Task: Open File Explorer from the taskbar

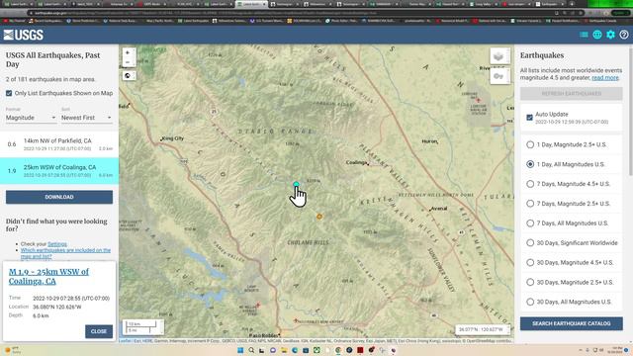Action: (284, 350)
